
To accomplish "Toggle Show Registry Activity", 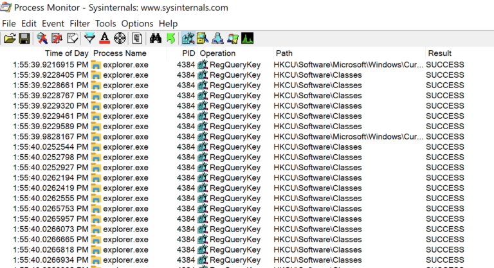I will point(188,39).
